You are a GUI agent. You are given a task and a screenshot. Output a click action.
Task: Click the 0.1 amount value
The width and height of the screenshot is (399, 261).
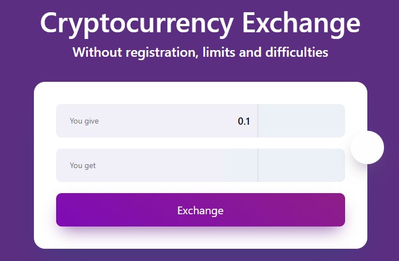tap(244, 121)
